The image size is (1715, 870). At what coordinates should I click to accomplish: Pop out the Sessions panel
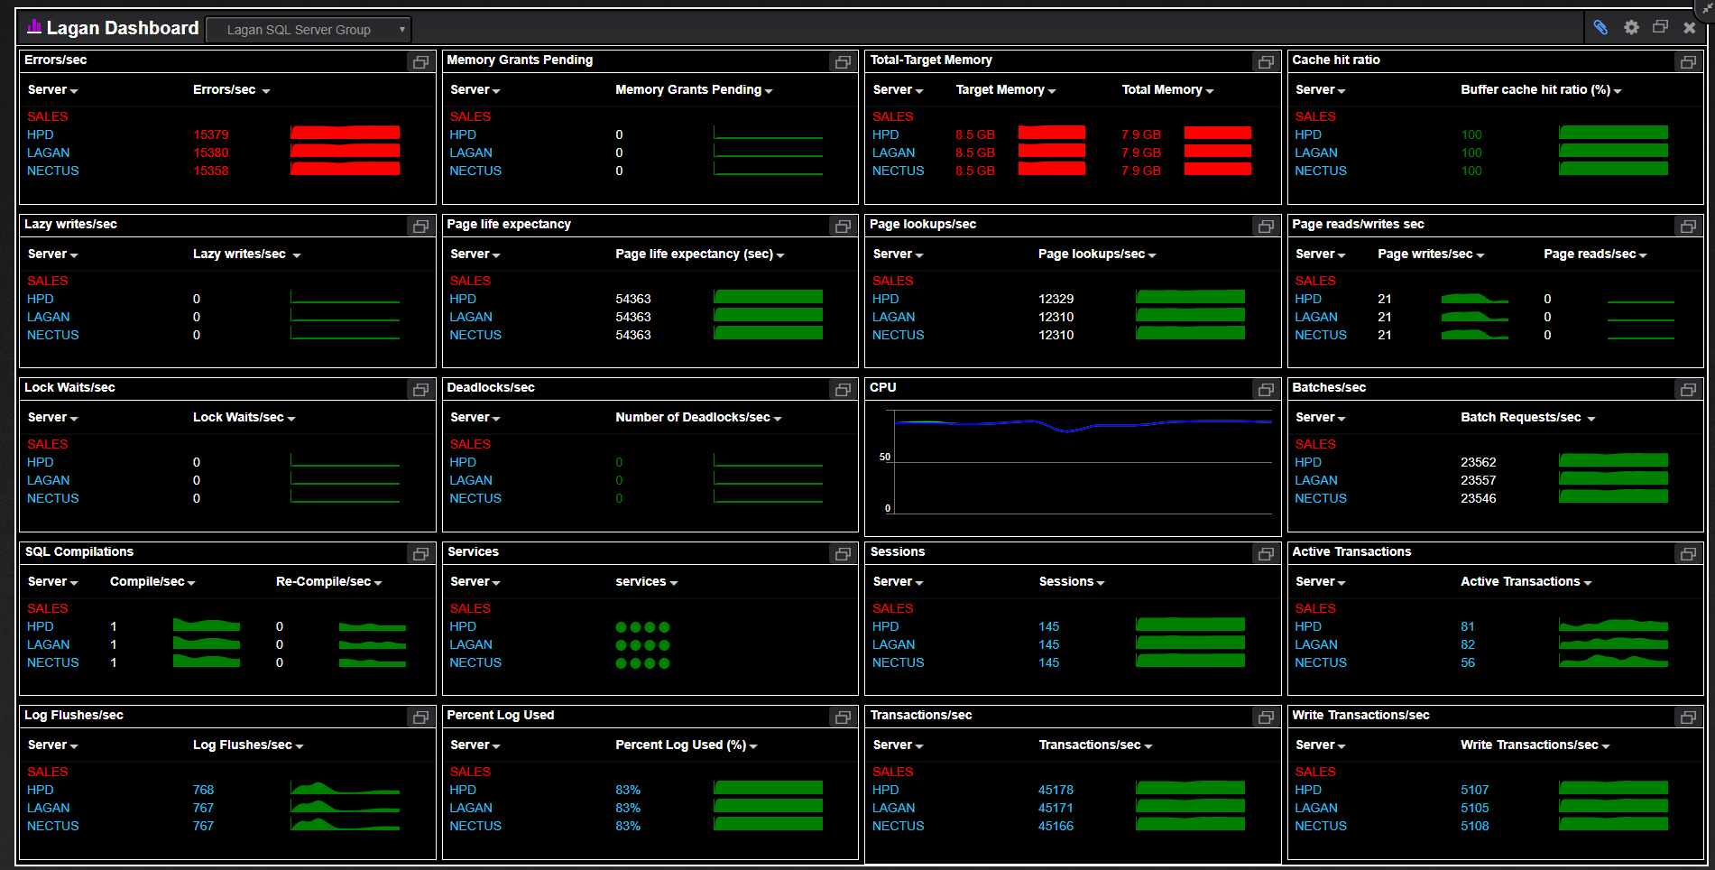(1266, 554)
